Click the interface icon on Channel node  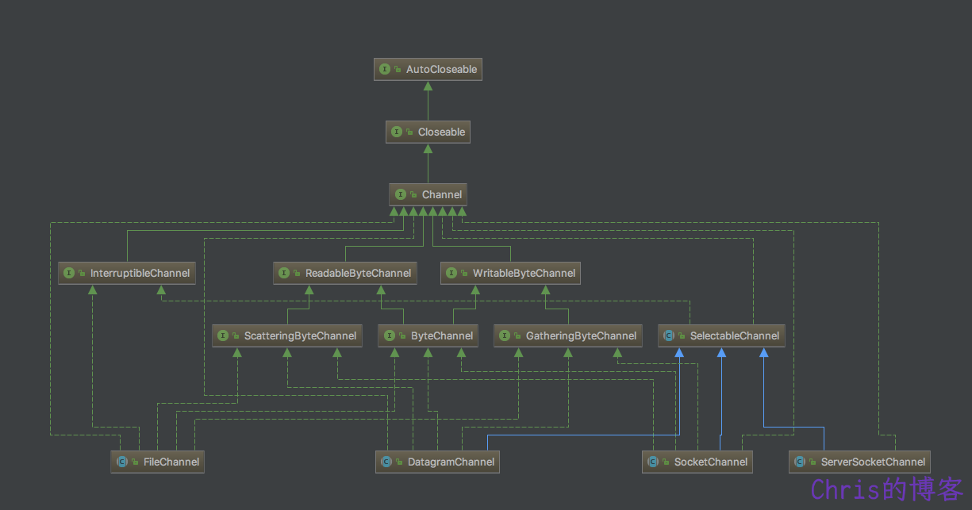pyautogui.click(x=401, y=194)
